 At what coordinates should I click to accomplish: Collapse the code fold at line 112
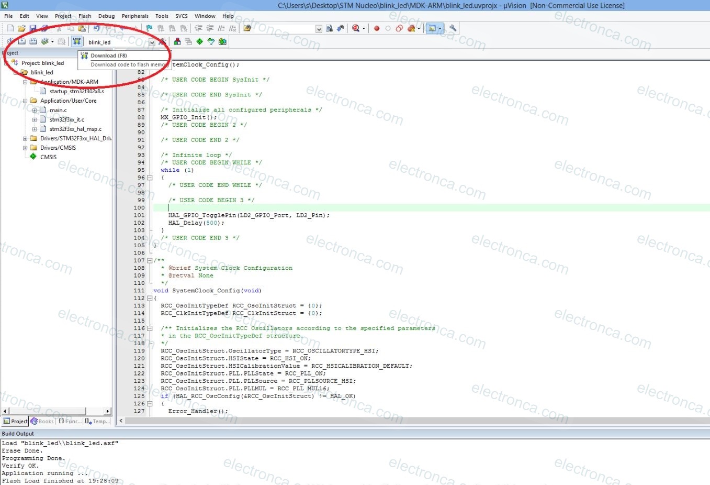[x=150, y=298]
